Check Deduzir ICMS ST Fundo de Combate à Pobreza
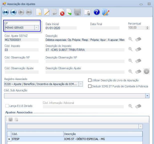154x144 pixels. (90, 86)
